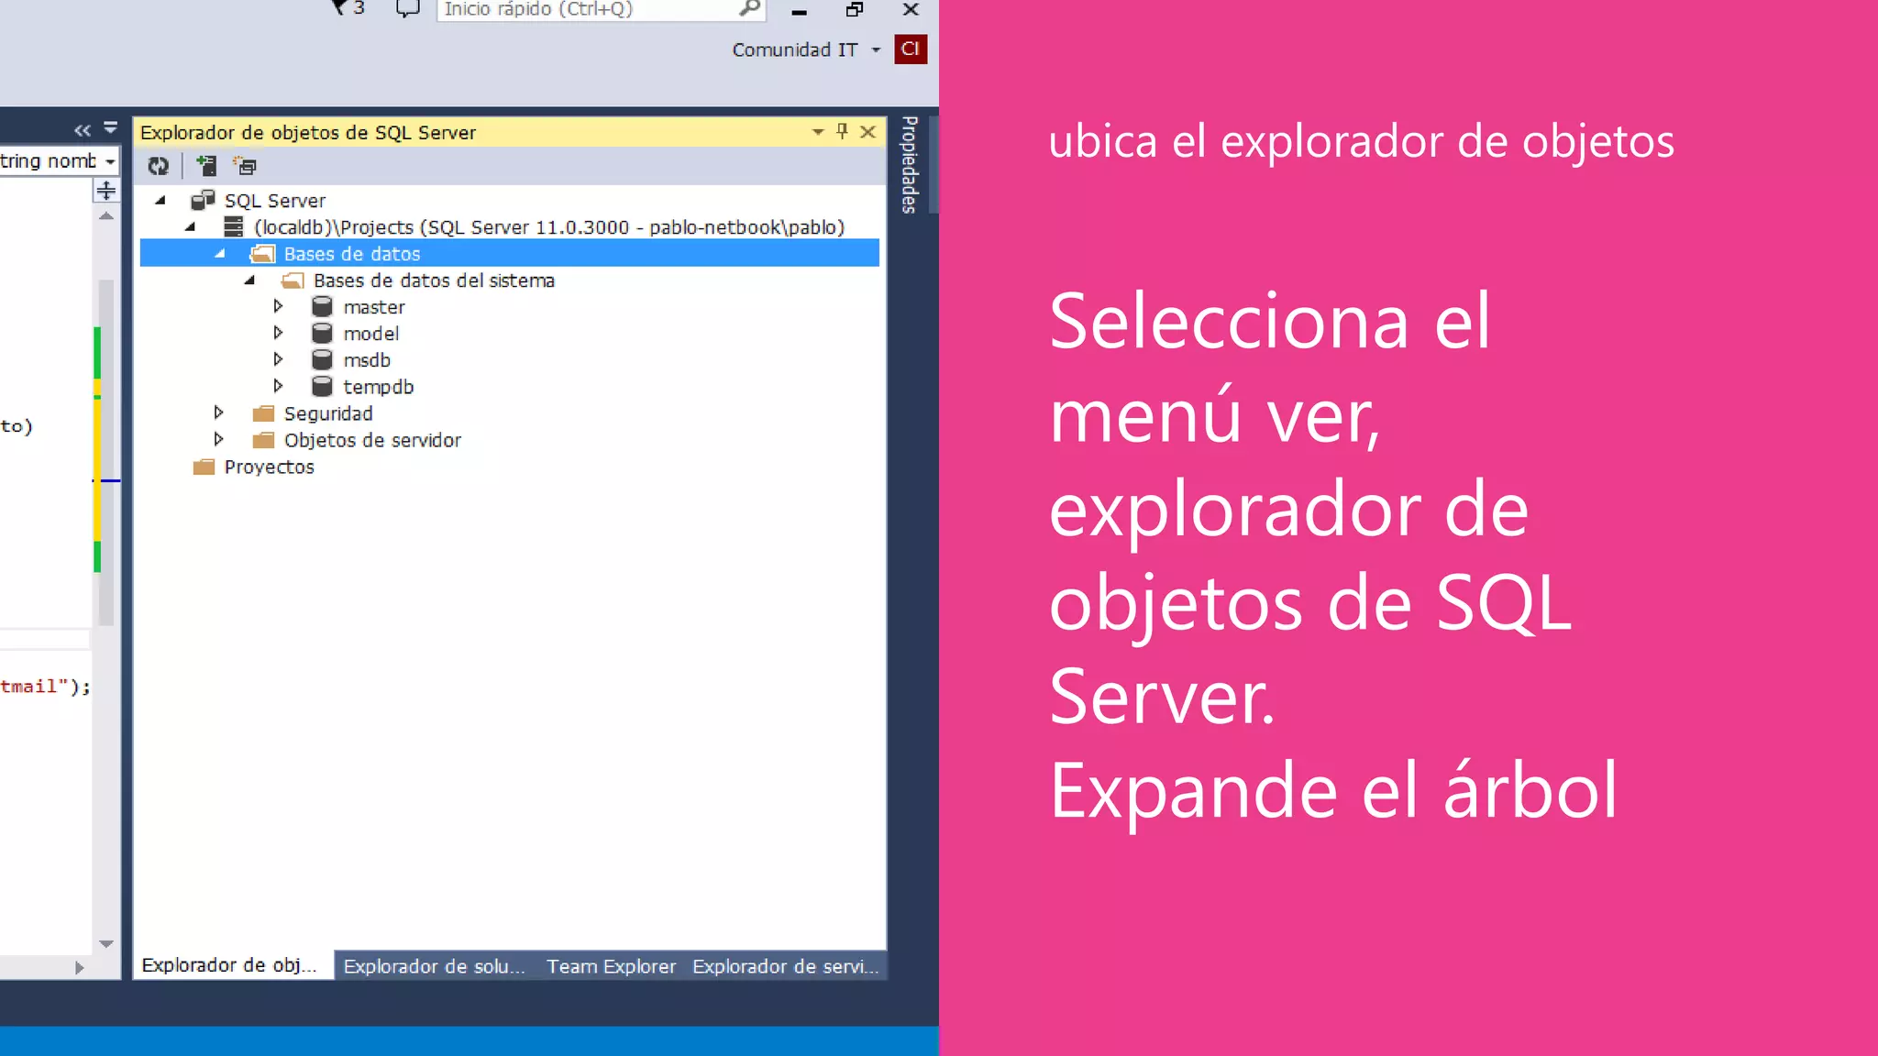This screenshot has width=1878, height=1056.
Task: Click the Seguridad folder icon
Action: pyautogui.click(x=263, y=413)
